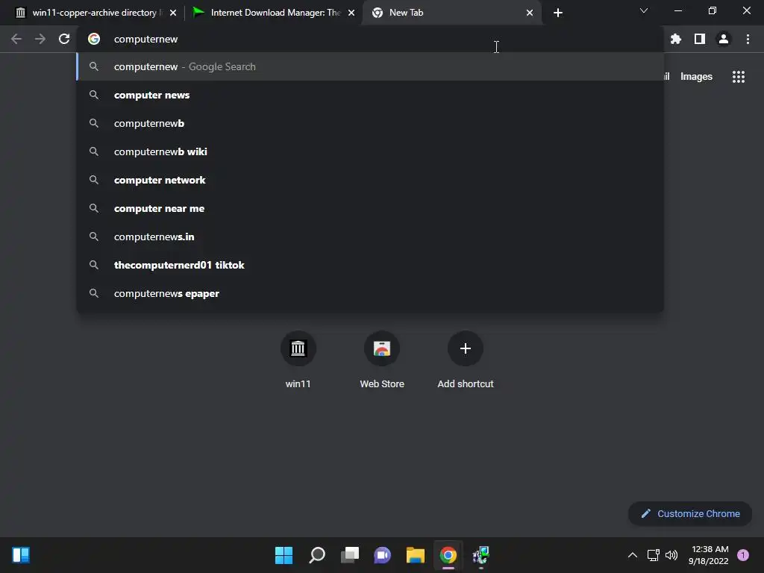Open the Chrome profile avatar
This screenshot has height=573, width=764.
pyautogui.click(x=724, y=39)
